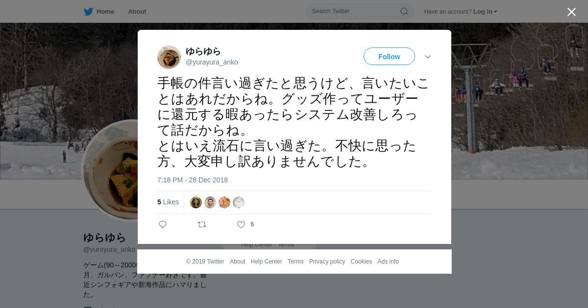Screen dimensions: 588x308
Task: Close the tweet overlay with X
Action: click(x=571, y=12)
